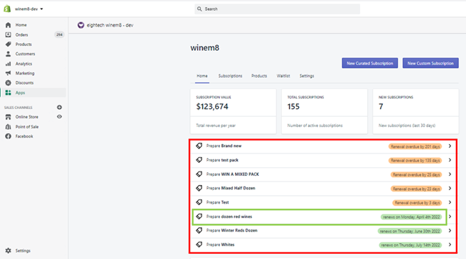The image size is (466, 259).
Task: Expand dozen red wines row chevron
Action: click(450, 217)
